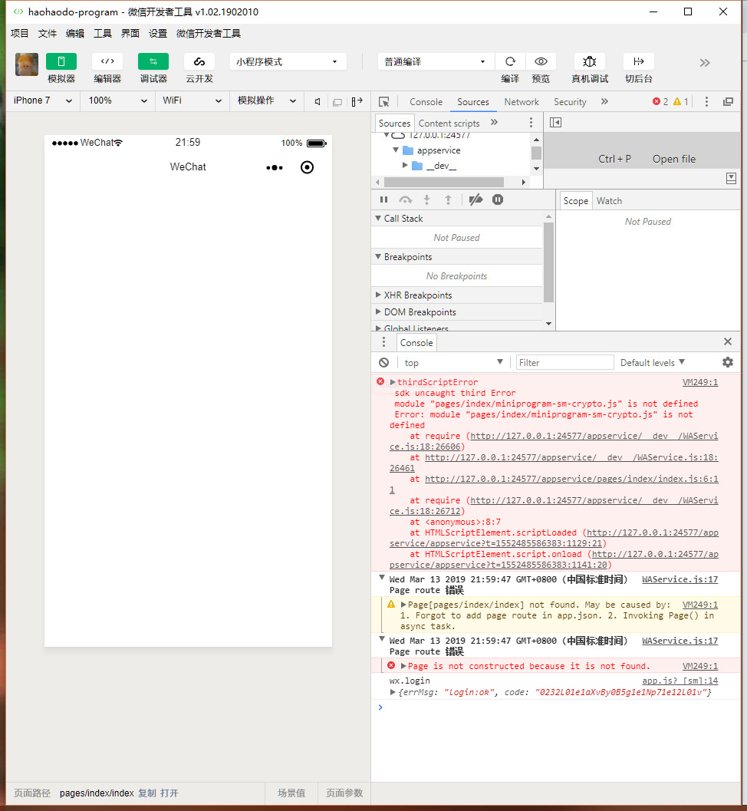The width and height of the screenshot is (747, 811).
Task: Click the step over debugger icon
Action: pyautogui.click(x=405, y=199)
